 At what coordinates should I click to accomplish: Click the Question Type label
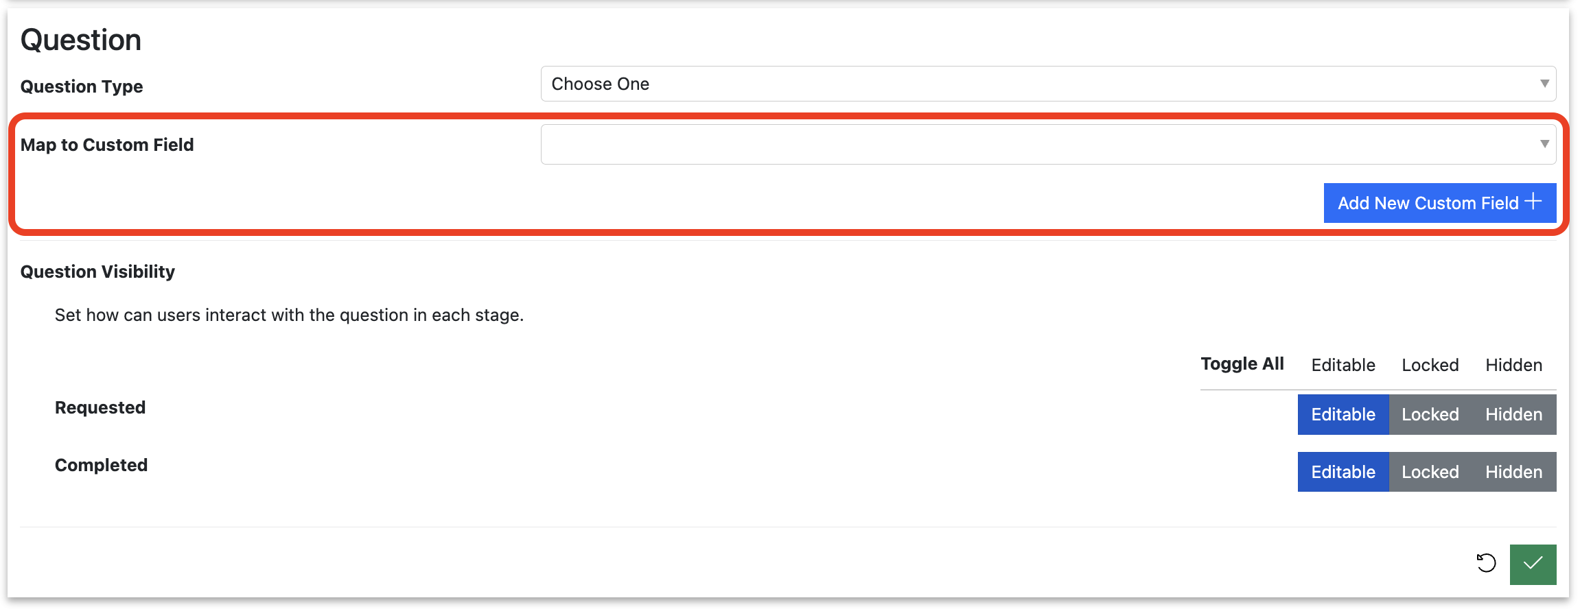point(82,86)
